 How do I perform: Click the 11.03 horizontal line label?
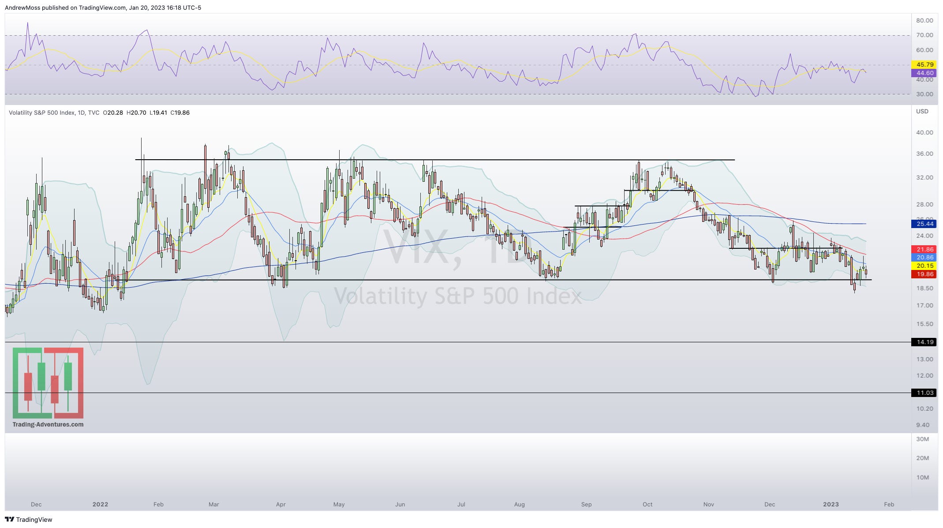coord(924,393)
